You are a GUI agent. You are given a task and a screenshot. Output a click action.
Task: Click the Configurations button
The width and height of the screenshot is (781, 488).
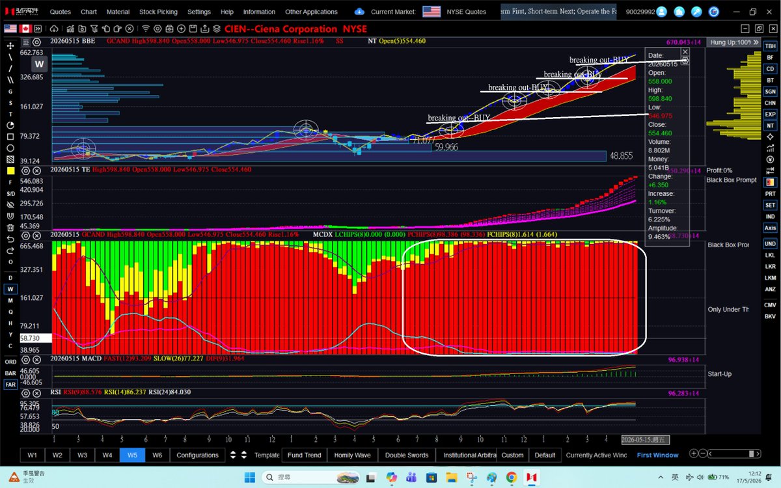click(x=197, y=455)
